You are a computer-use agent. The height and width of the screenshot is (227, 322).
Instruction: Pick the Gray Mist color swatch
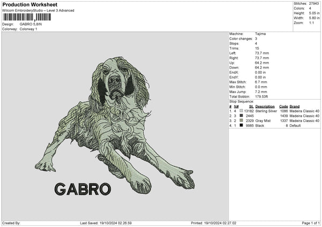(x=241, y=120)
